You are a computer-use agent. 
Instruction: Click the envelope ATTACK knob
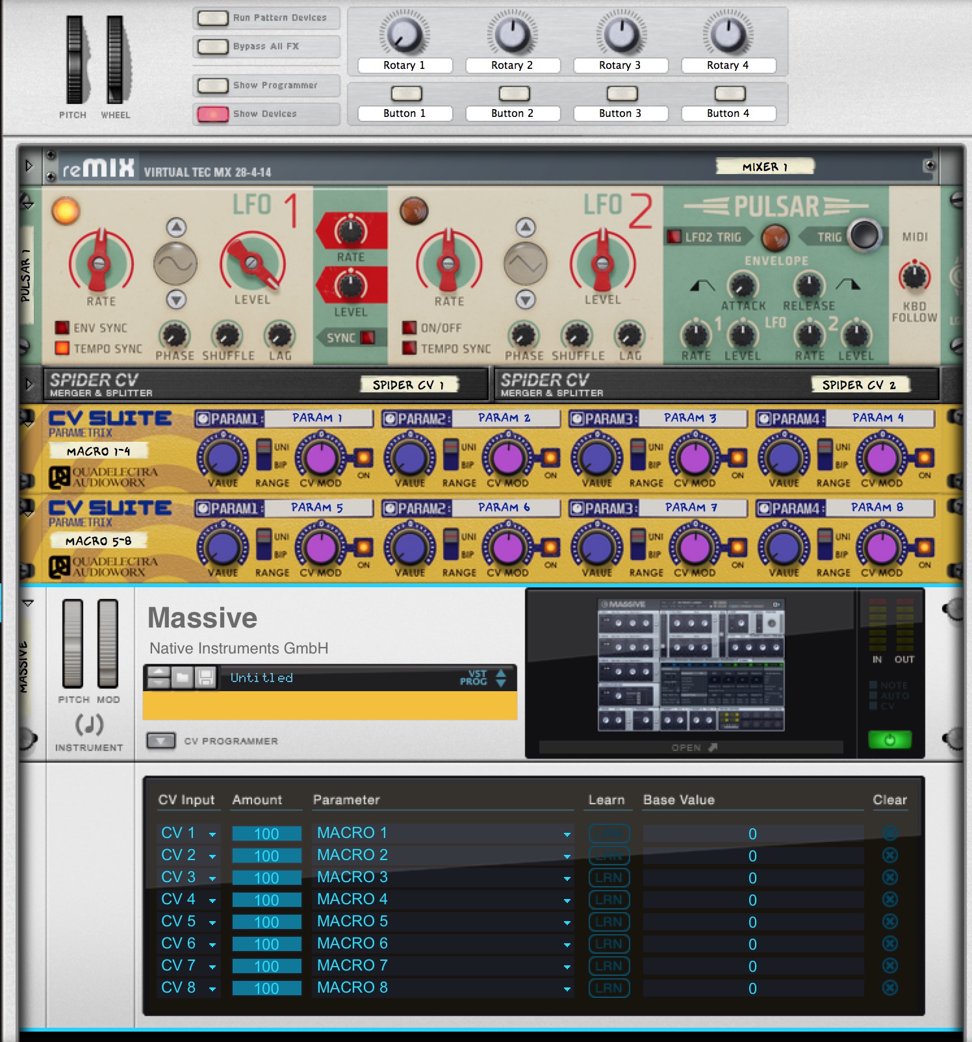point(742,286)
